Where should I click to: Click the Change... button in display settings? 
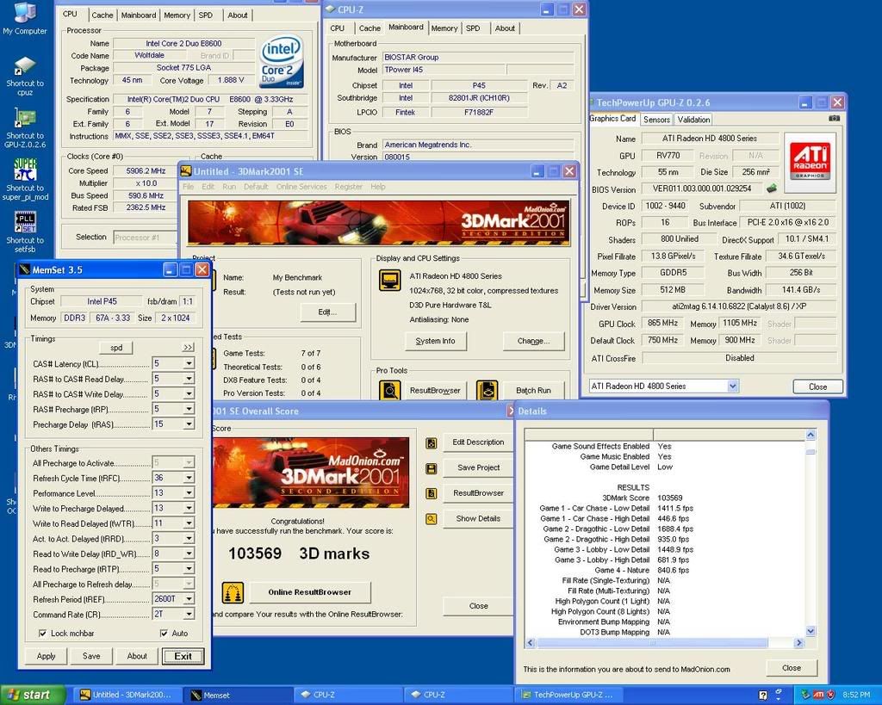pyautogui.click(x=533, y=341)
